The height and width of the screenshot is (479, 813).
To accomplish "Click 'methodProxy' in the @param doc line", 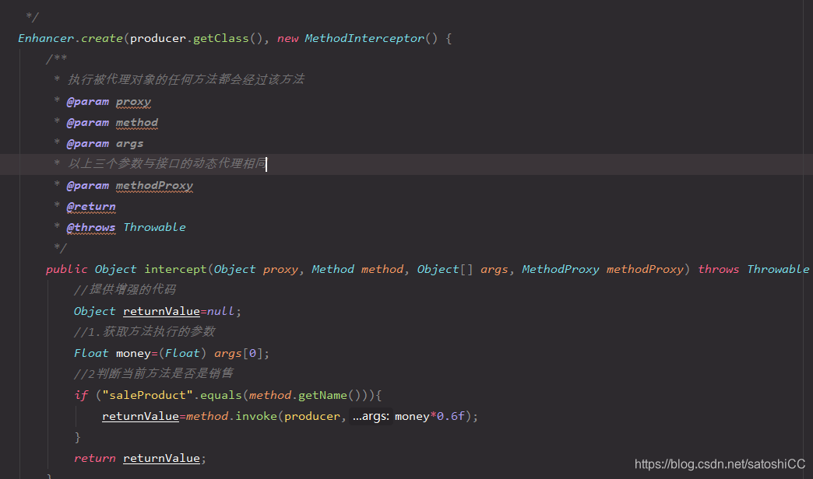I will (x=154, y=185).
